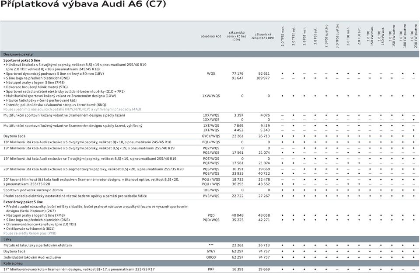This screenshot has width=420, height=273.
Task: Click the order code "PQ1//WQS"
Action: pos(211,142)
